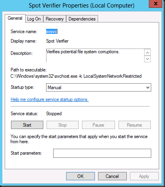Click the disabled Pause button

coord(98,125)
